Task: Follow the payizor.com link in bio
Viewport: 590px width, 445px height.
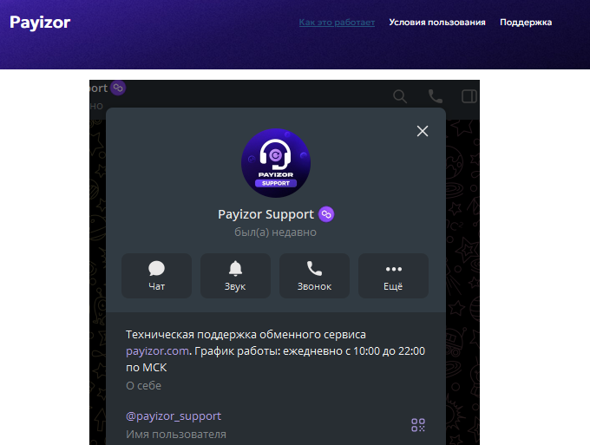Action: click(157, 351)
